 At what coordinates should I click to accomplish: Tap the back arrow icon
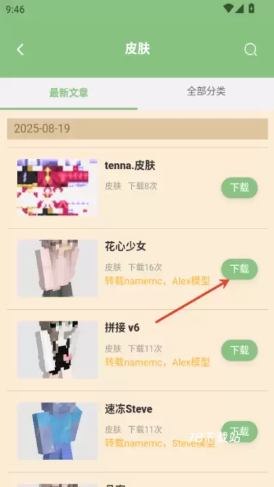click(x=20, y=49)
